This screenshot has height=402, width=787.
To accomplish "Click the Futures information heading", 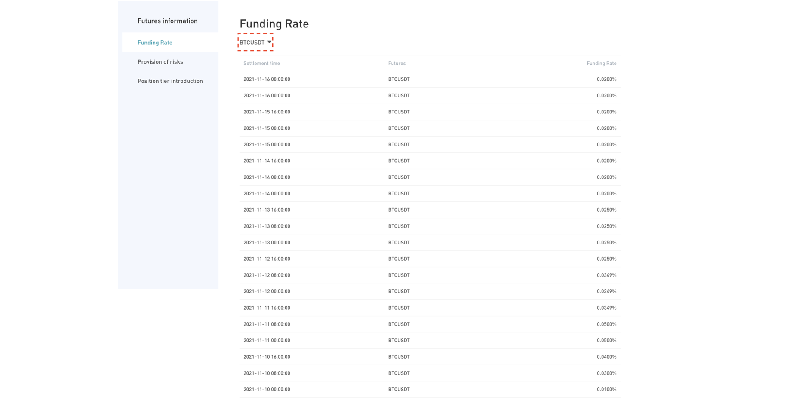I will [x=167, y=21].
